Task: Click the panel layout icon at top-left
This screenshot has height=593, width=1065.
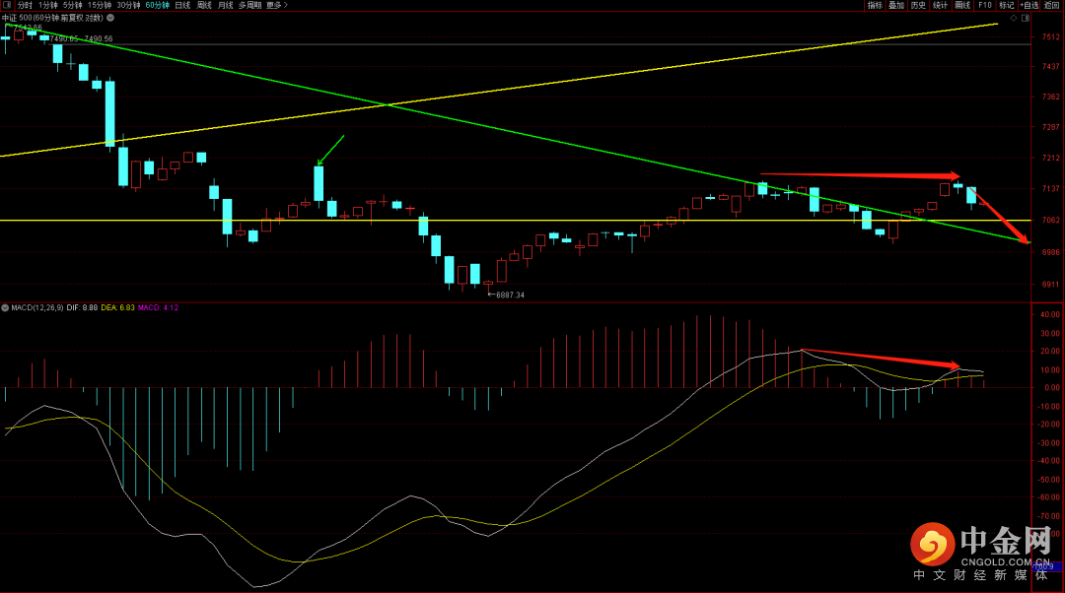Action: click(6, 5)
